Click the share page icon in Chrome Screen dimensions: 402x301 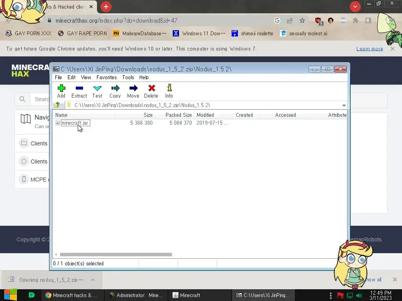(x=290, y=20)
